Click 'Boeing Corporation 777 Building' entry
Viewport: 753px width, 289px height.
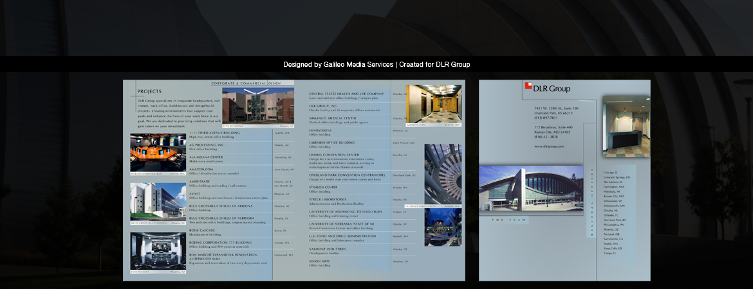(x=220, y=245)
